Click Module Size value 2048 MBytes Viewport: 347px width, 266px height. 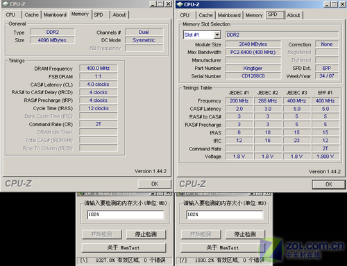(253, 44)
